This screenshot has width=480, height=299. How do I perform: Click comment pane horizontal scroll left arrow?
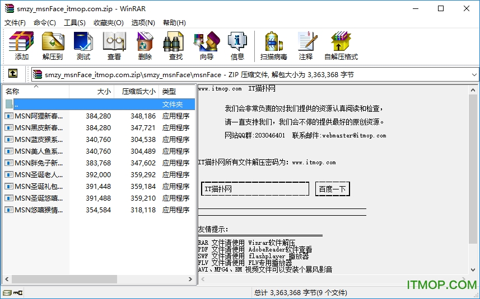pyautogui.click(x=202, y=279)
